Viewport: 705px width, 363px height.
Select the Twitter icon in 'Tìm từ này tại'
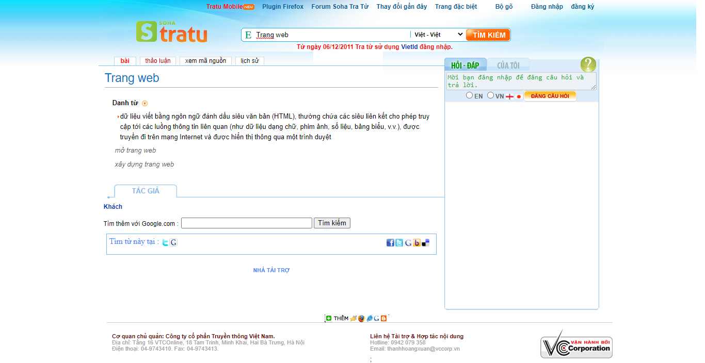[x=165, y=242]
